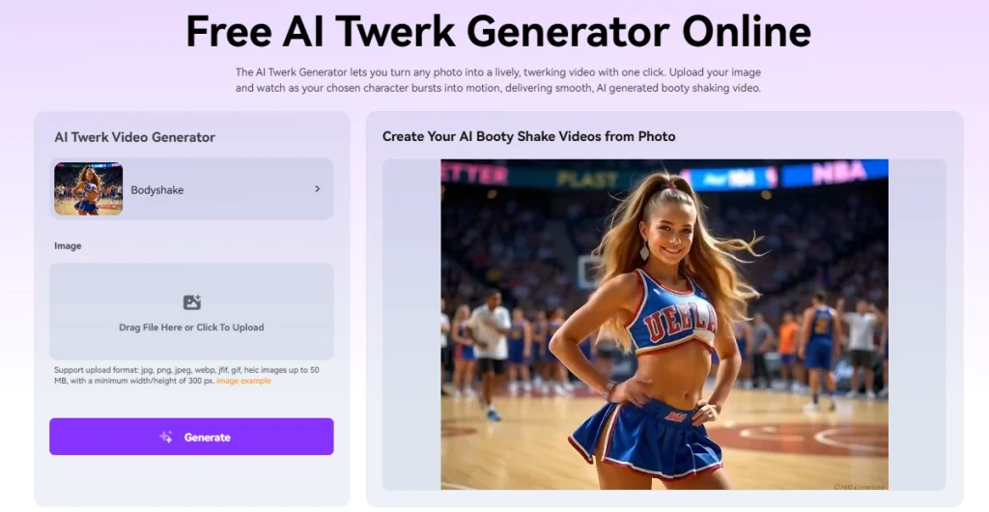989x512 pixels.
Task: Click the image upload icon in the drop zone
Action: point(192,302)
